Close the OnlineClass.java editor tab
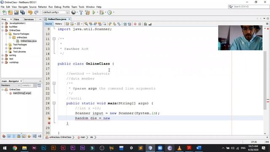 click(69, 19)
